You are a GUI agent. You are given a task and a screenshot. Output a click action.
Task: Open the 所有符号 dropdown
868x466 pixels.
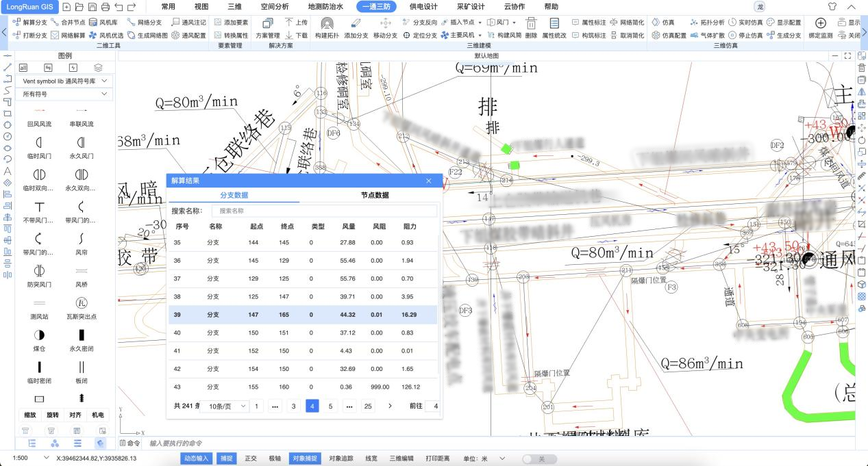point(64,94)
